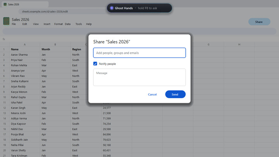The image size is (279, 157).
Task: Select column A header
Action: pos(25,45)
